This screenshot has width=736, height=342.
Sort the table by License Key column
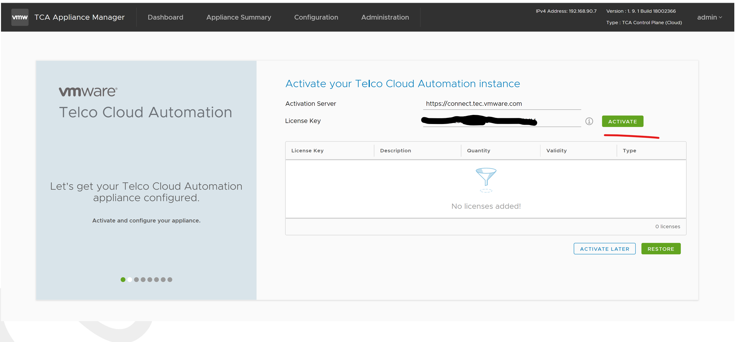click(307, 150)
